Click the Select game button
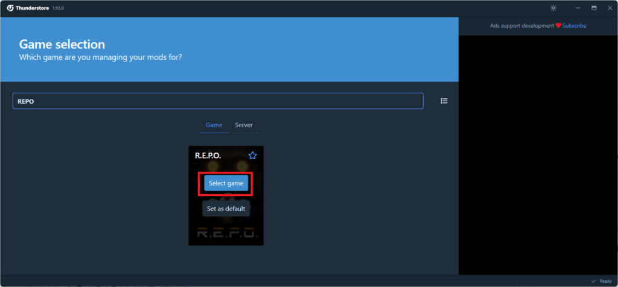Image resolution: width=618 pixels, height=287 pixels. 226,183
